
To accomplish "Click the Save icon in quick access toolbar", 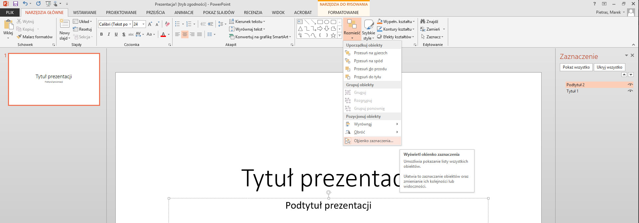I will (x=15, y=4).
